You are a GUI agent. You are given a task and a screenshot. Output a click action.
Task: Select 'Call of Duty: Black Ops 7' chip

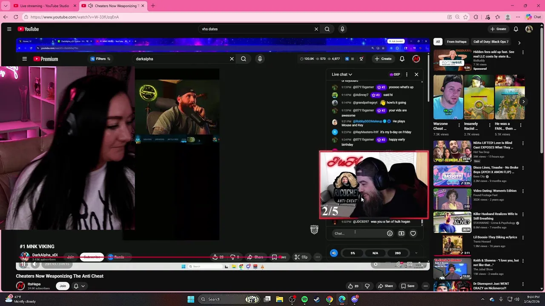(491, 42)
